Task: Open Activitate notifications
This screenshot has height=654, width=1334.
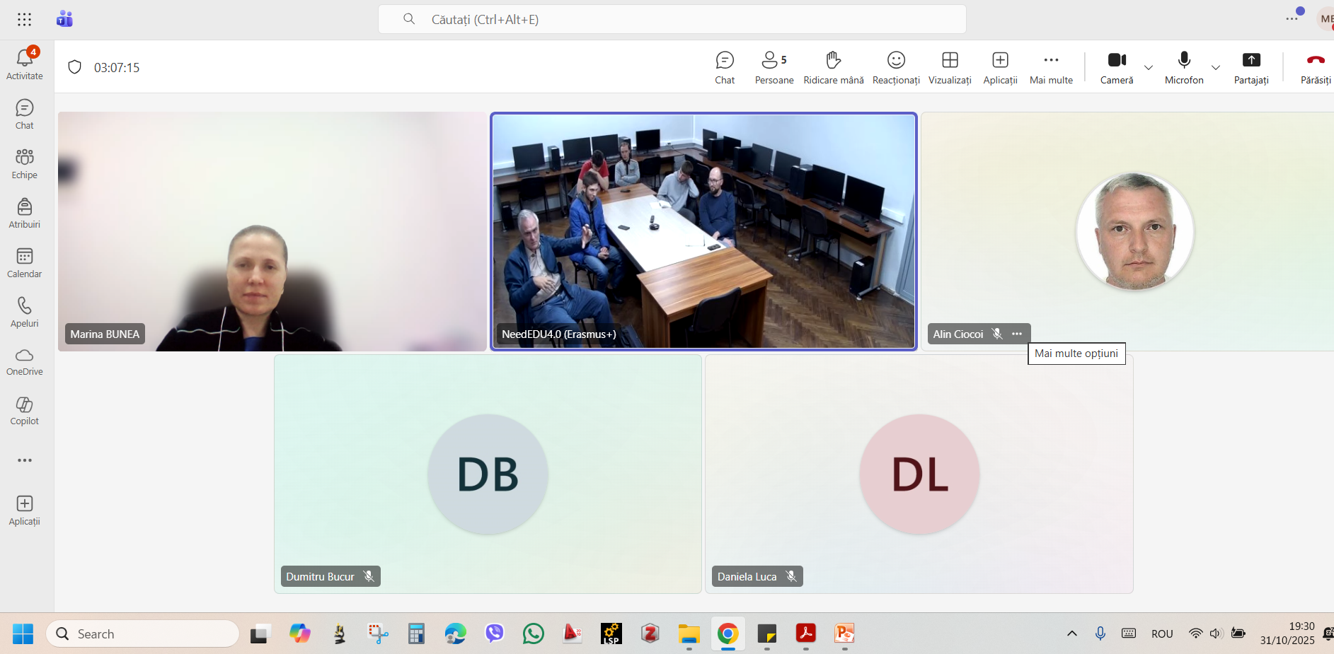Action: (x=25, y=64)
